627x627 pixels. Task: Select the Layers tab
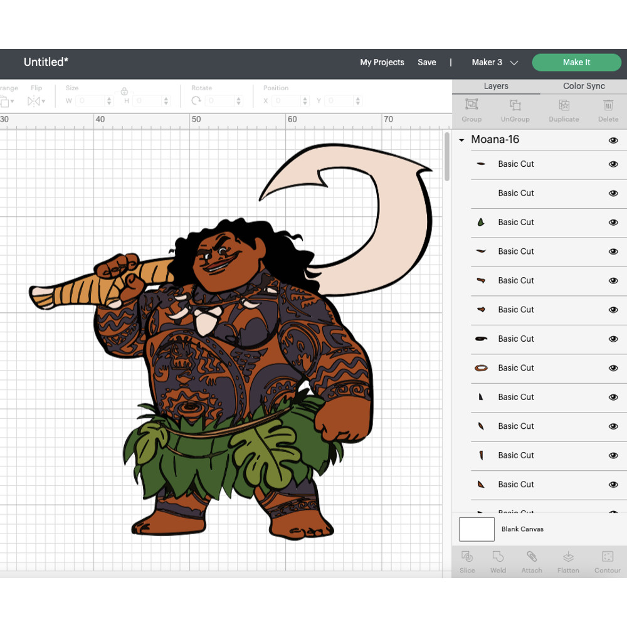coord(496,86)
